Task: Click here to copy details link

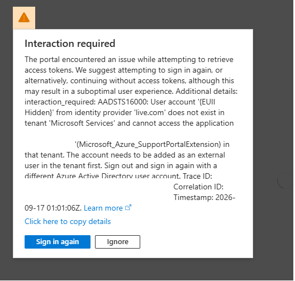Action: click(68, 222)
